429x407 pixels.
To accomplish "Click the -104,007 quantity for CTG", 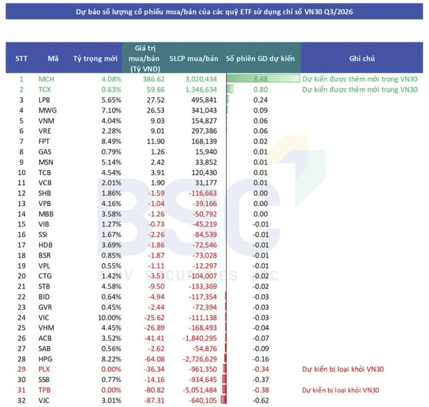I will [x=203, y=276].
